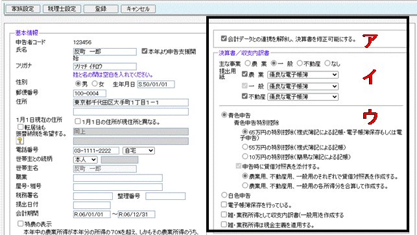Open 世帯主との続柄 本人 dropdown
The height and width of the screenshot is (235, 417).
(86, 160)
